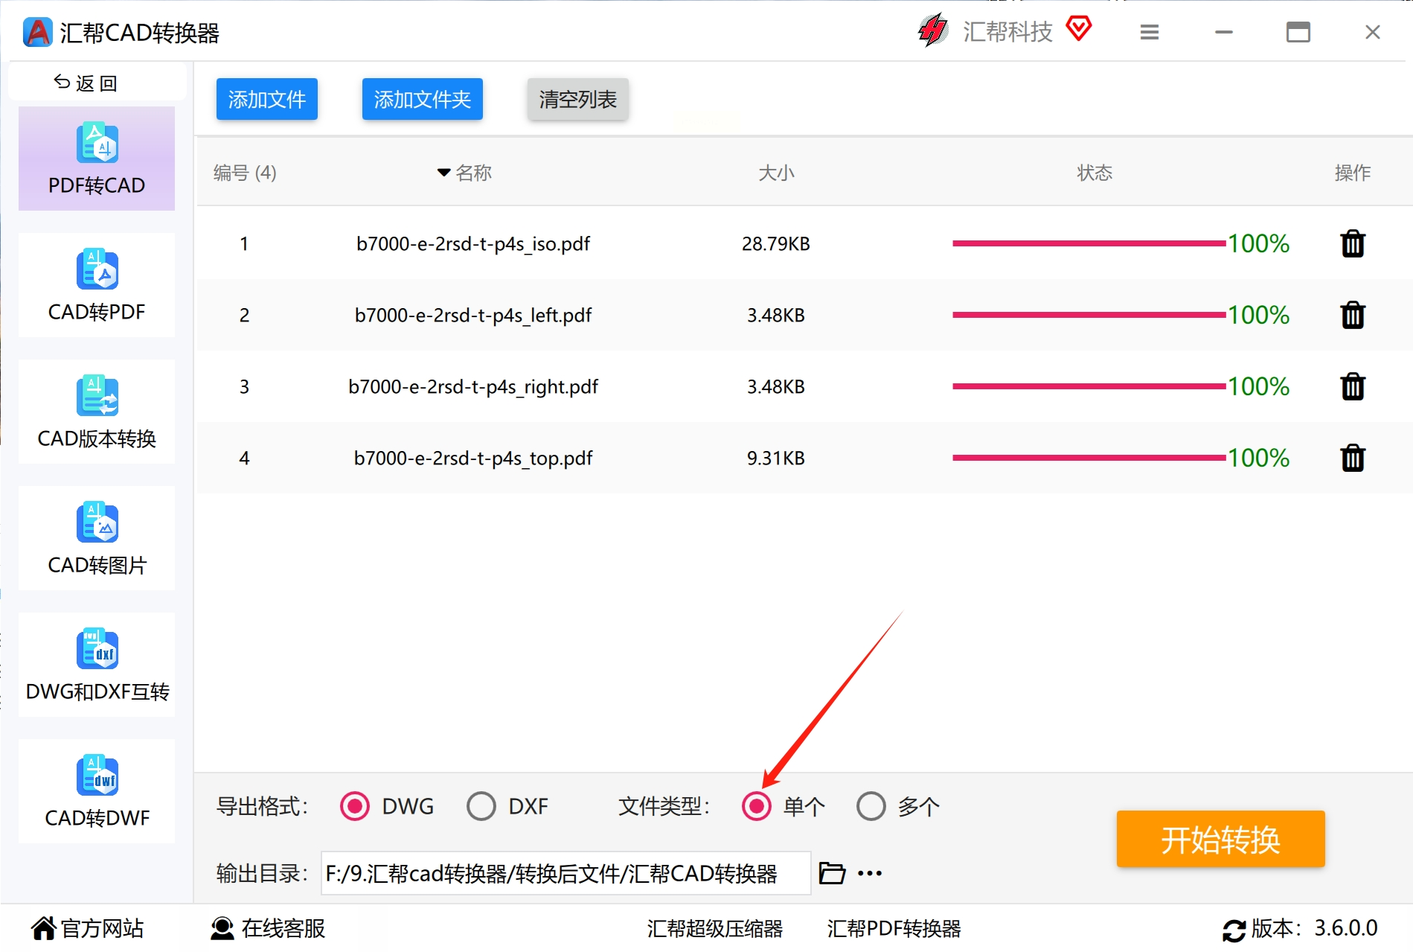Switch to CAD版本转换
This screenshot has height=952, width=1413.
click(x=97, y=412)
